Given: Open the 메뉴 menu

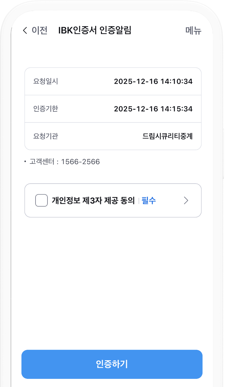Looking at the screenshot, I should 193,31.
